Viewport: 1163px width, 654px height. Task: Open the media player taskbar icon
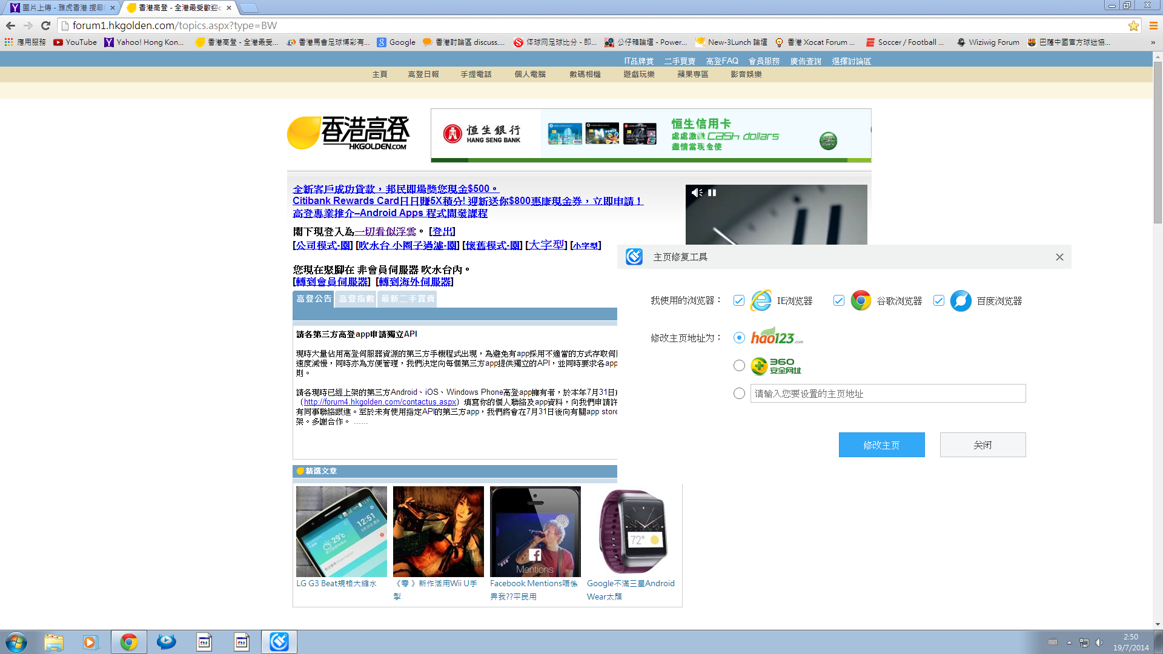click(x=90, y=642)
